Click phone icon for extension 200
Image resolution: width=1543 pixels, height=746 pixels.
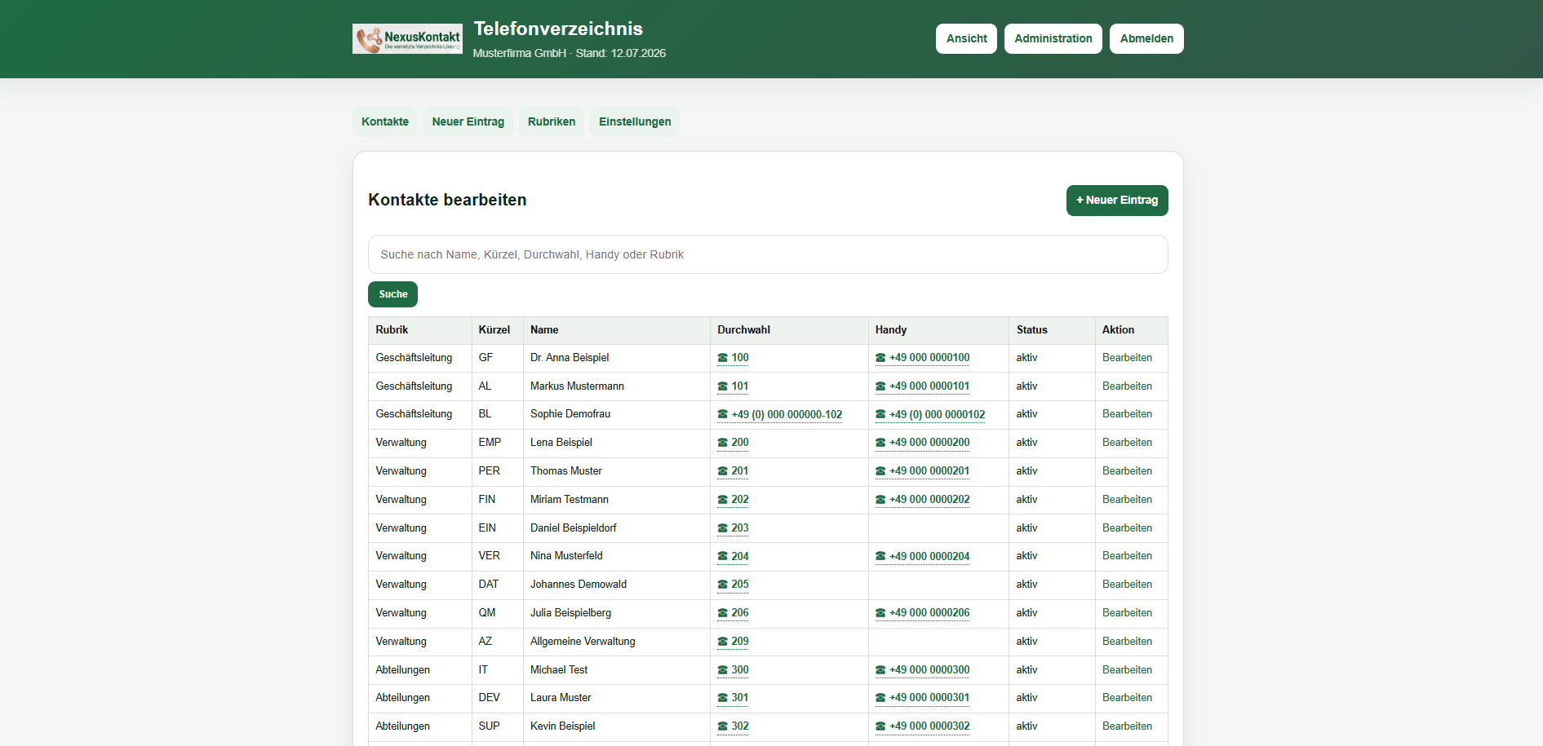[722, 443]
